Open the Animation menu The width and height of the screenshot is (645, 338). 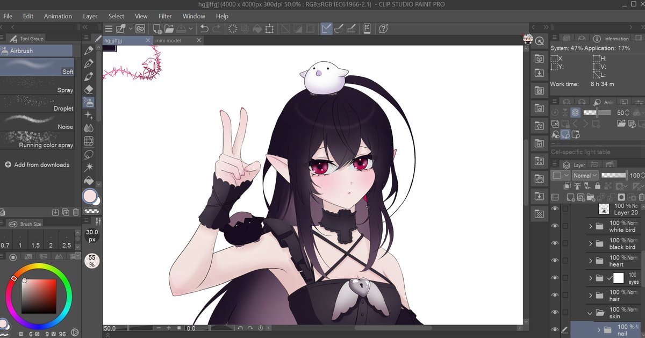pos(57,16)
